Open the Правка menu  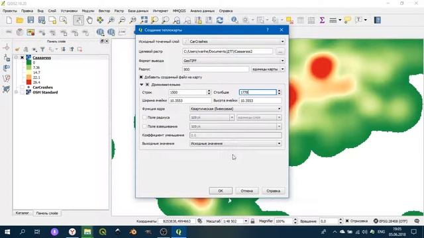coord(27,11)
